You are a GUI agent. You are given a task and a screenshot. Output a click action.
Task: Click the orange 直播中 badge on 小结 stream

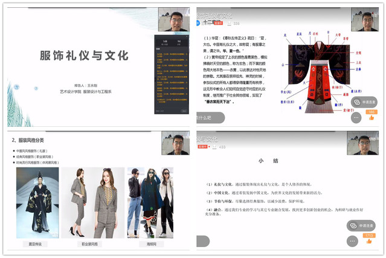(x=201, y=146)
